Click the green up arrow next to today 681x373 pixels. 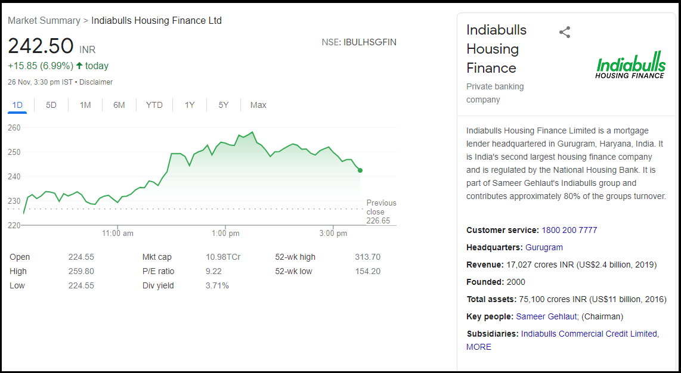(79, 66)
